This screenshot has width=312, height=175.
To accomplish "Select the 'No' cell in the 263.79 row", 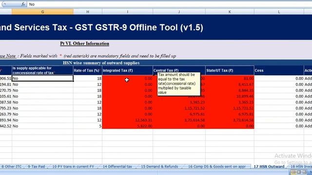I will (42, 114).
